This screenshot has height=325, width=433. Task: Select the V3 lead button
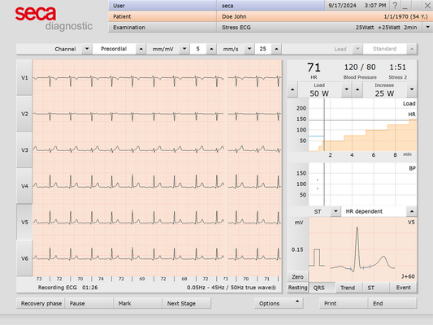24,150
